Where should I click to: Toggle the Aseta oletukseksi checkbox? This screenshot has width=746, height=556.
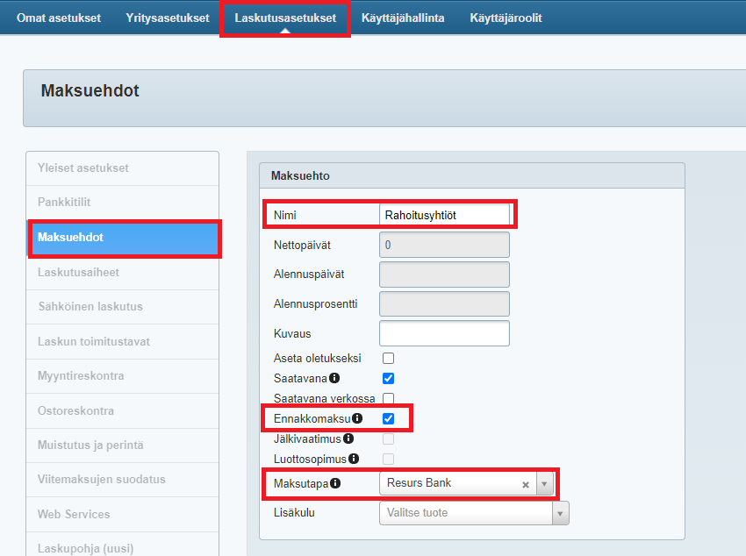click(x=388, y=359)
